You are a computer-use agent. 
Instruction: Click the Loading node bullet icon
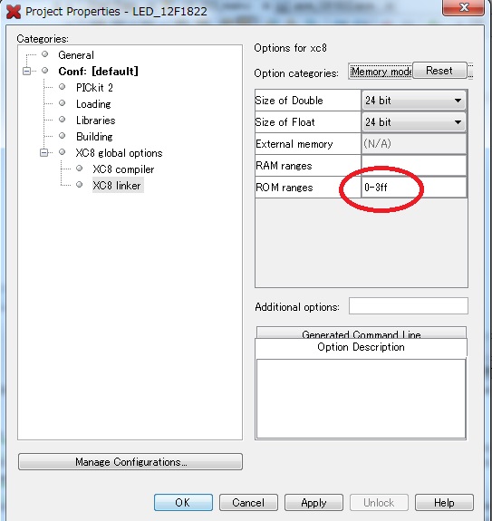coord(63,103)
